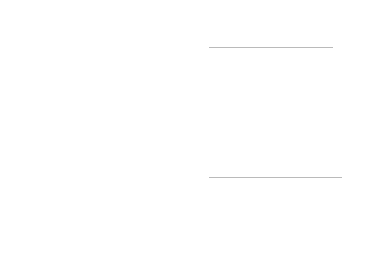Click the teal header divider line
The height and width of the screenshot is (264, 374).
pyautogui.click(x=187, y=17)
